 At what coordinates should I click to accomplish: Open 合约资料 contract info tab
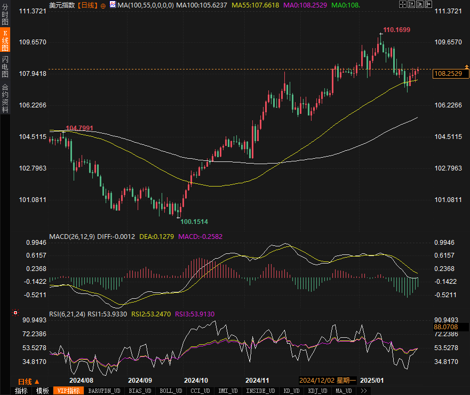pos(5,98)
